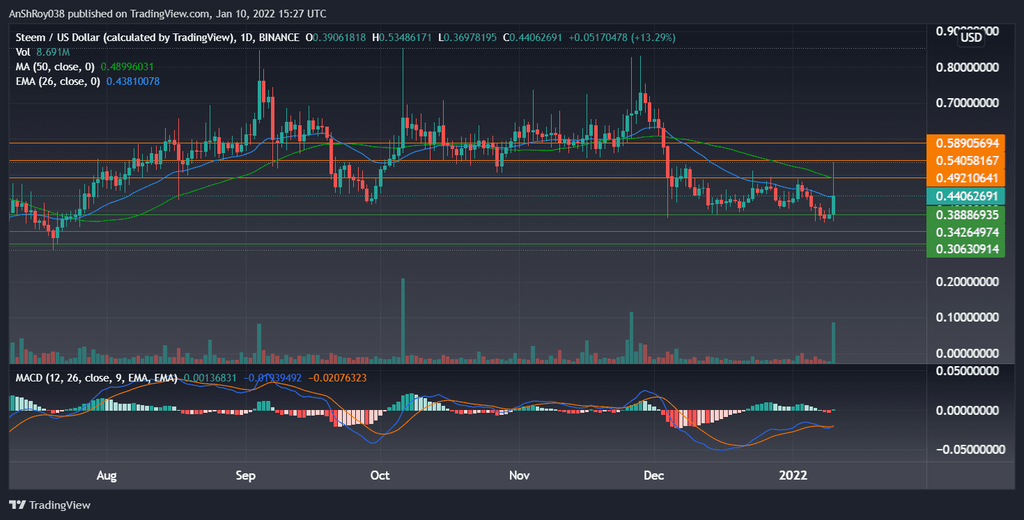Select the MA (50, close, 0) indicator legend
This screenshot has width=1024, height=520.
coord(56,66)
